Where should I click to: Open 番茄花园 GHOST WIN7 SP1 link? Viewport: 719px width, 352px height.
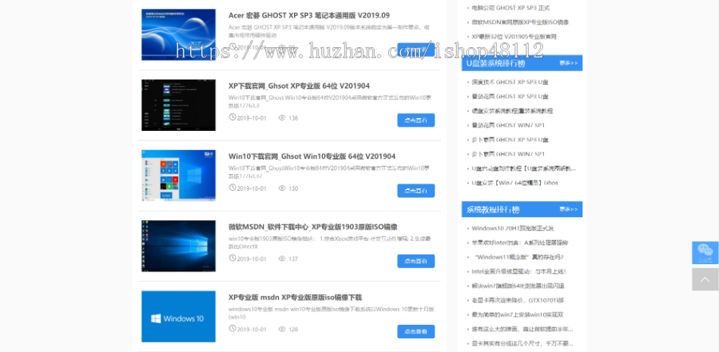coord(508,125)
